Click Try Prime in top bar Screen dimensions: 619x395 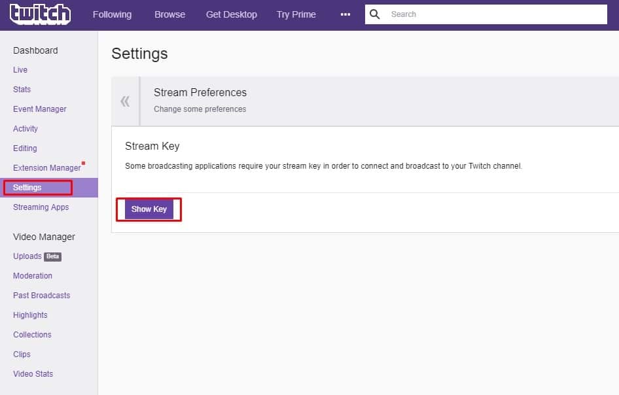point(296,14)
